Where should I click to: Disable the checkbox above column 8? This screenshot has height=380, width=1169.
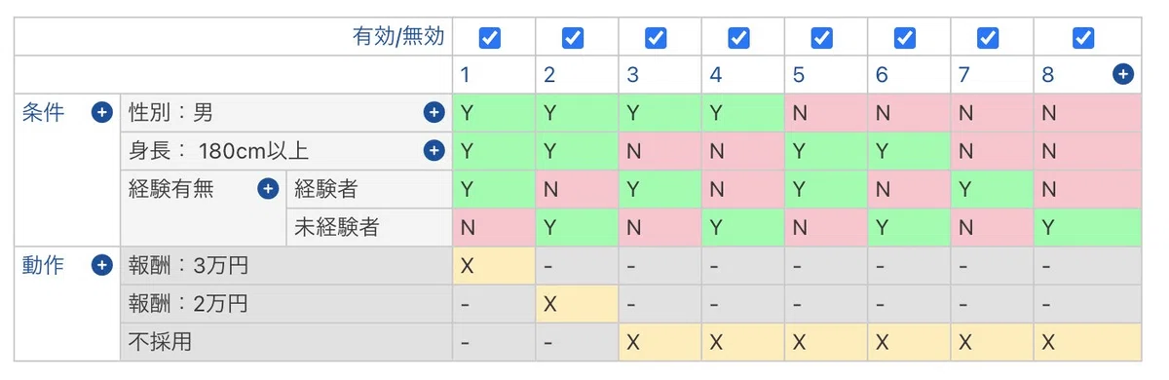1082,38
